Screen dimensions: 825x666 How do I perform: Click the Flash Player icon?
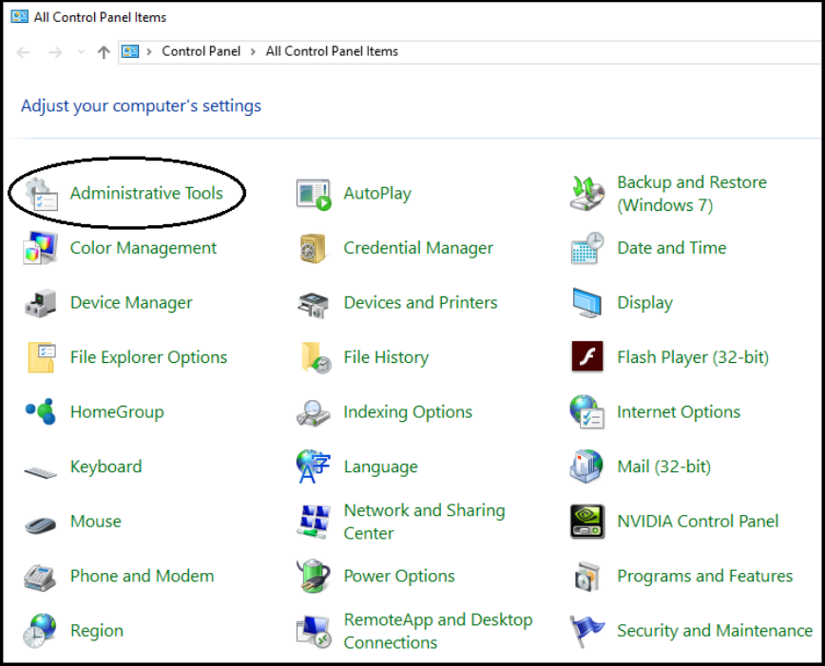(587, 356)
